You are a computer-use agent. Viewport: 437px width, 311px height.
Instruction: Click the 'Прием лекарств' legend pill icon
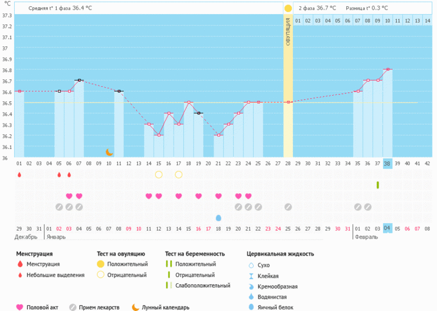73,307
